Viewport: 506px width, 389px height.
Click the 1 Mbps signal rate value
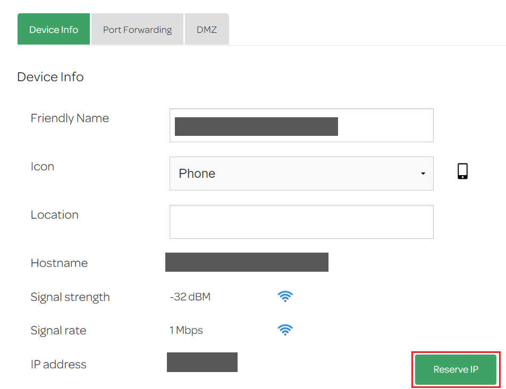[x=185, y=330]
